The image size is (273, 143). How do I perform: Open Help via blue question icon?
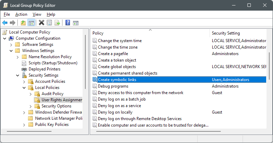click(x=68, y=23)
